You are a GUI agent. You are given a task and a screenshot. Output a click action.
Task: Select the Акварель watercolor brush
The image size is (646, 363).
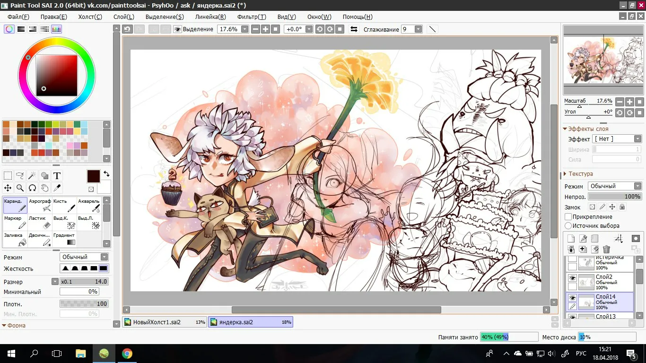click(x=89, y=205)
